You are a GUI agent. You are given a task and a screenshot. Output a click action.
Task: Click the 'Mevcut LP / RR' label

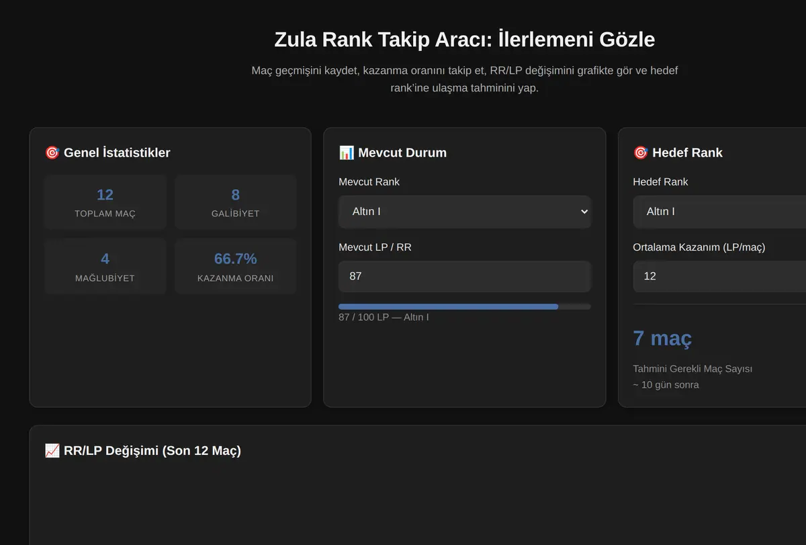tap(375, 247)
